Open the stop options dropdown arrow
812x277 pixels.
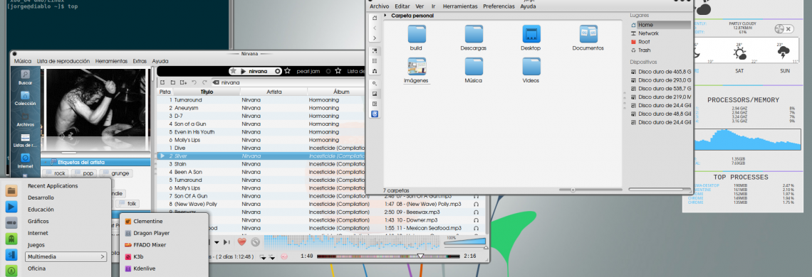[x=217, y=242]
